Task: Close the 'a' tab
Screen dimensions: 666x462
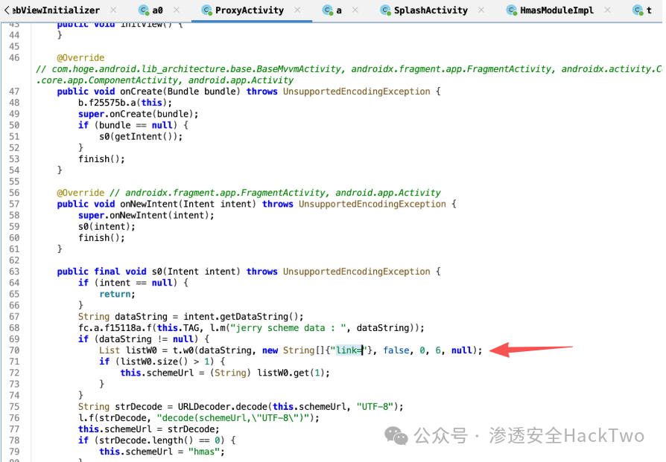Action: click(355, 10)
